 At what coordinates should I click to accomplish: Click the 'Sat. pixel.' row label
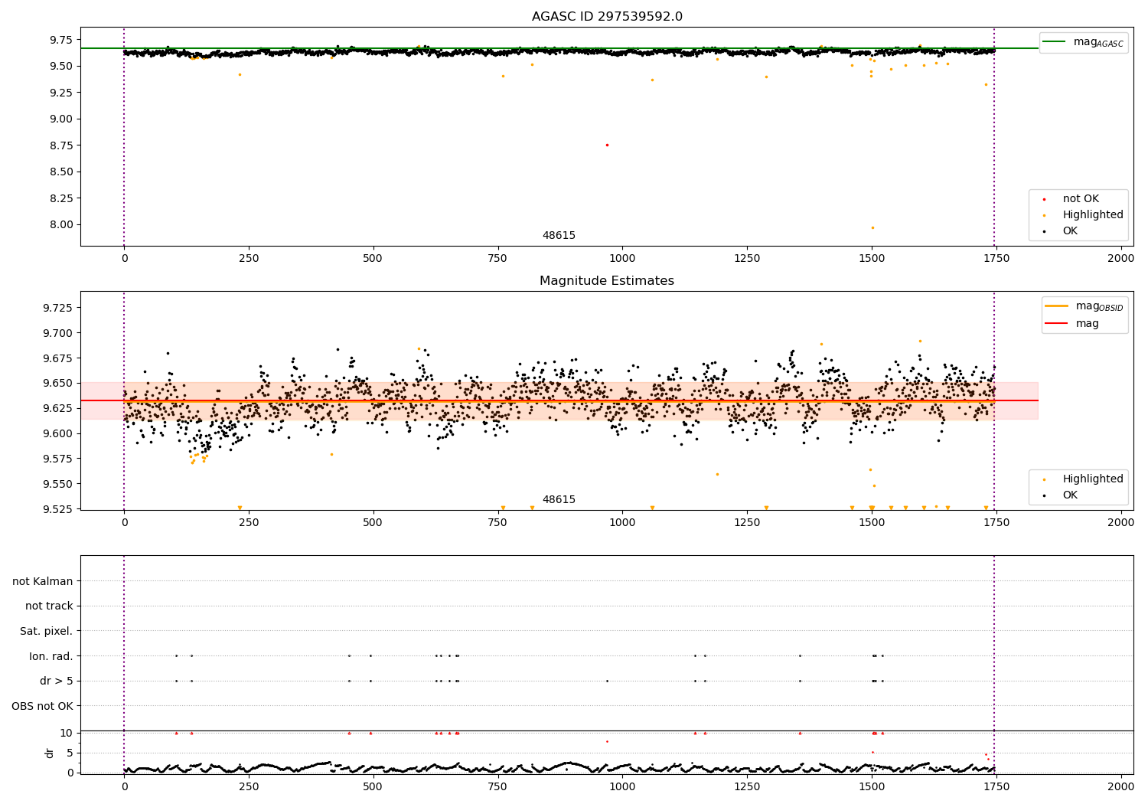(x=46, y=631)
